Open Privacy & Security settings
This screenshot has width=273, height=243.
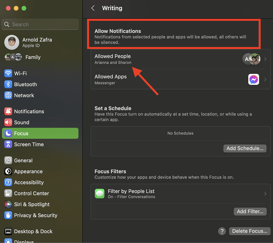click(35, 215)
